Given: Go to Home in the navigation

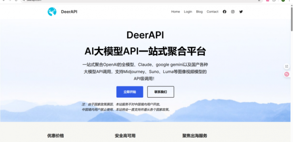Looking at the screenshot, I should click(175, 12).
